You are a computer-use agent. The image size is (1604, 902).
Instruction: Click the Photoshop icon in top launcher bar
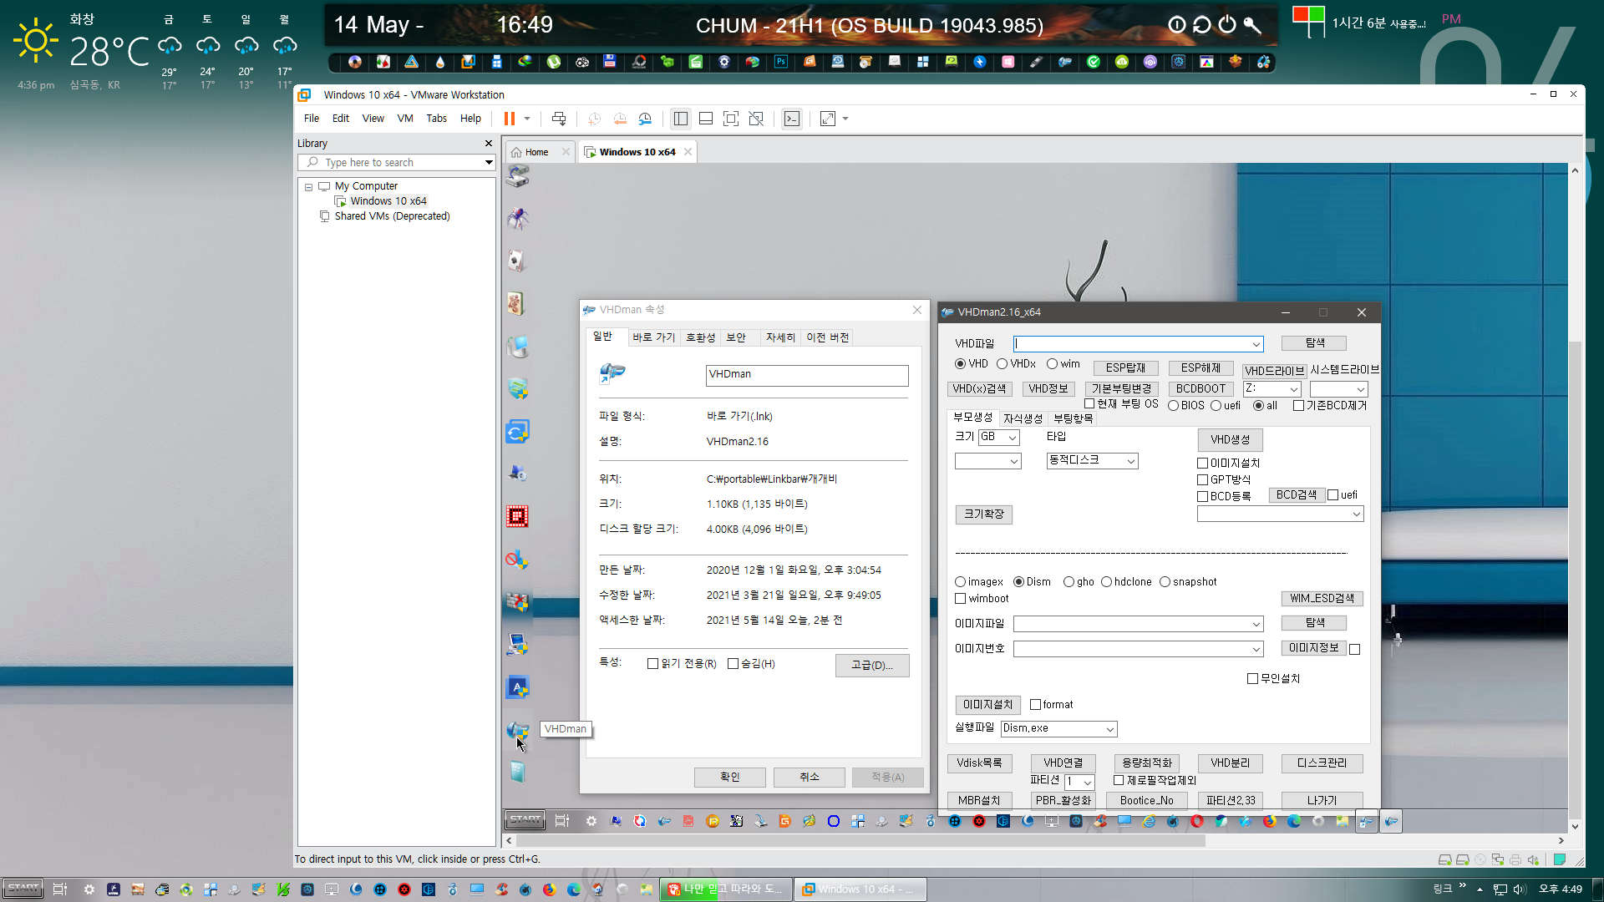click(x=781, y=62)
